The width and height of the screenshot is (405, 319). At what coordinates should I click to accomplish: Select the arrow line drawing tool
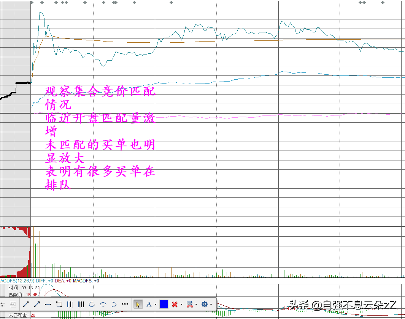click(x=37, y=304)
